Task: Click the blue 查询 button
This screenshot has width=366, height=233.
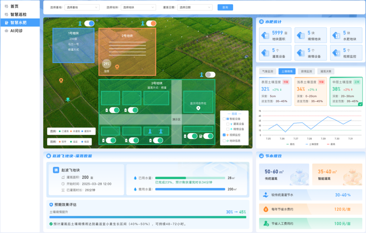Action: [225, 7]
